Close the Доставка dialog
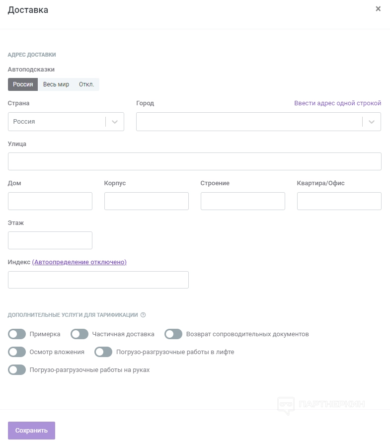390x441 pixels. pos(378,9)
